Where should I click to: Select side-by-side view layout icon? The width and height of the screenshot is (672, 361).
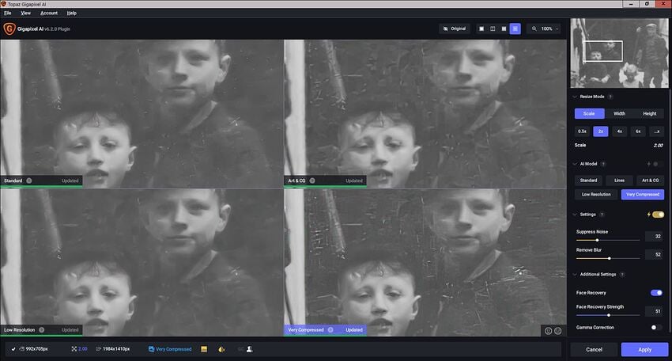point(504,28)
